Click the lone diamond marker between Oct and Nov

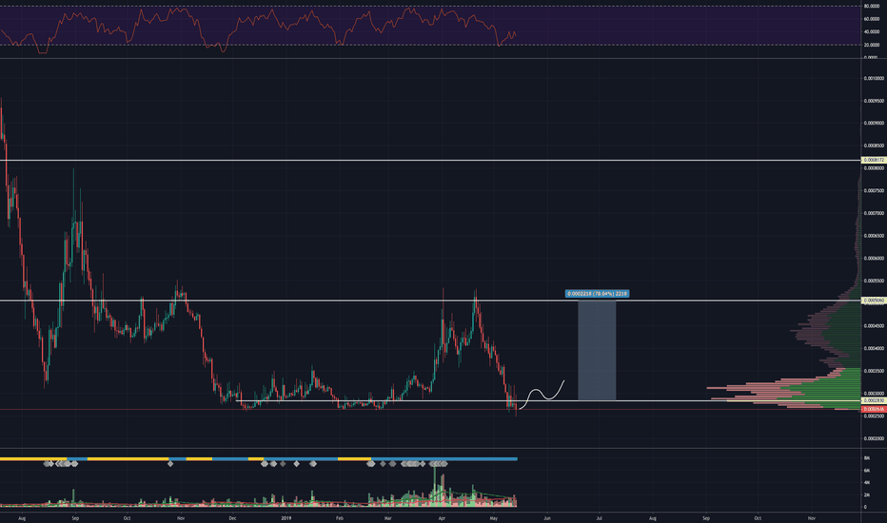coord(170,464)
